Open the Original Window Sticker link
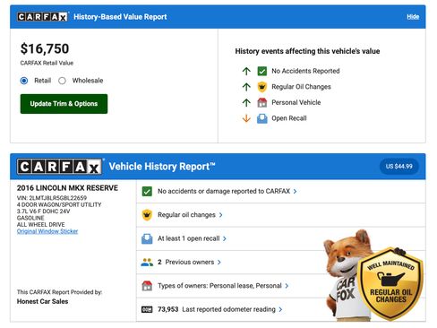The image size is (437, 328). (x=47, y=231)
